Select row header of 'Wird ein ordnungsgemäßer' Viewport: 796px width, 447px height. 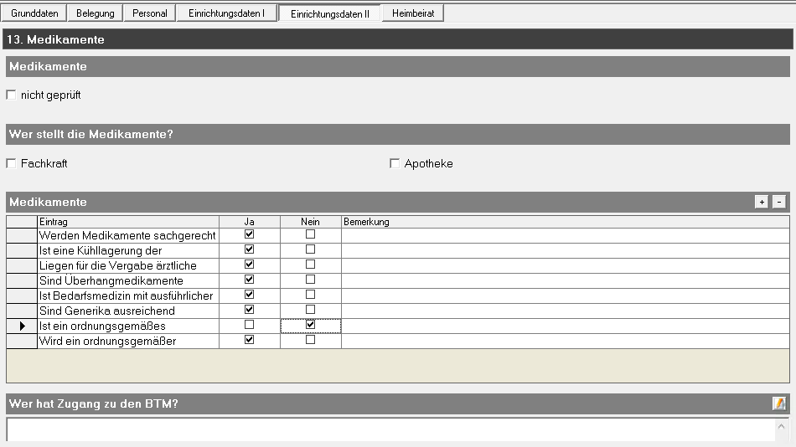[x=22, y=341]
